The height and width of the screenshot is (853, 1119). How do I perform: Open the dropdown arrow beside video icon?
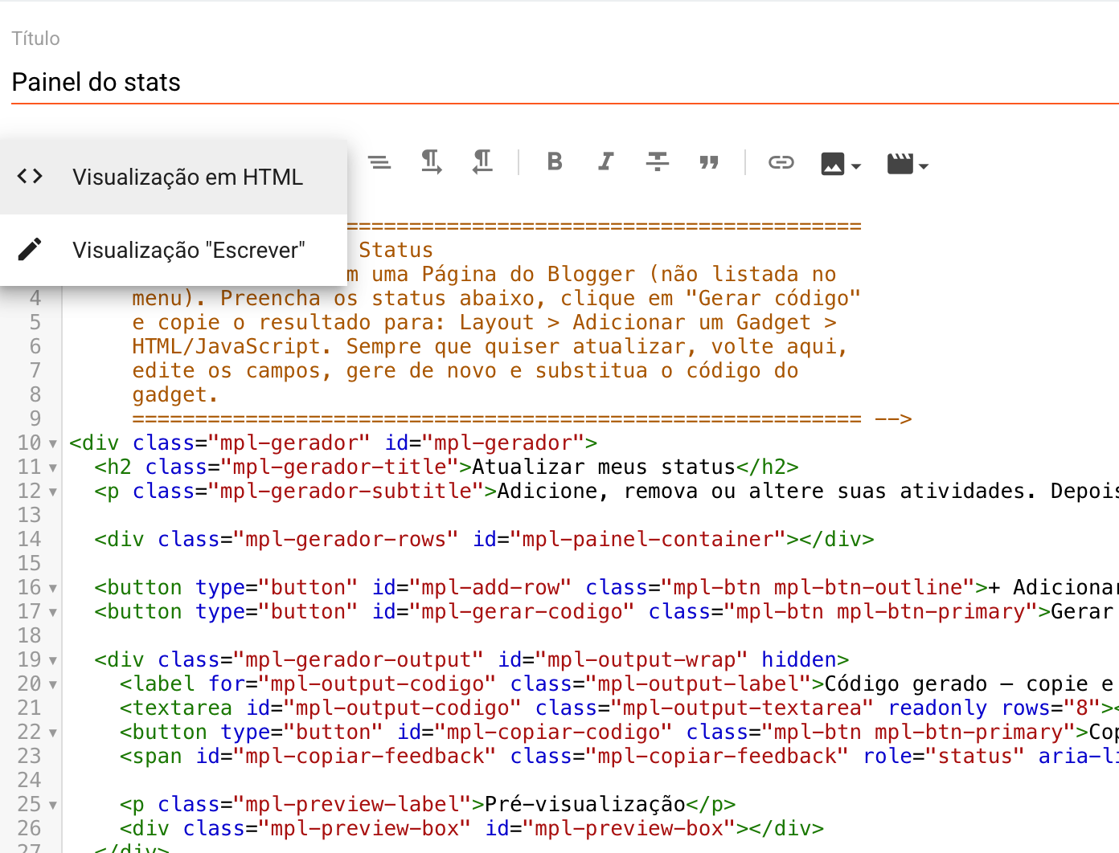(924, 166)
